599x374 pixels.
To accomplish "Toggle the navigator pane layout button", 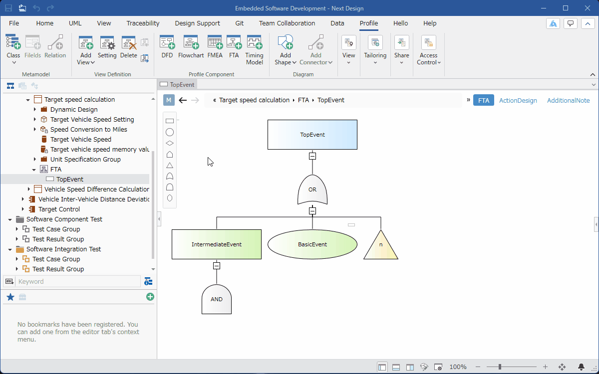I will coord(382,367).
